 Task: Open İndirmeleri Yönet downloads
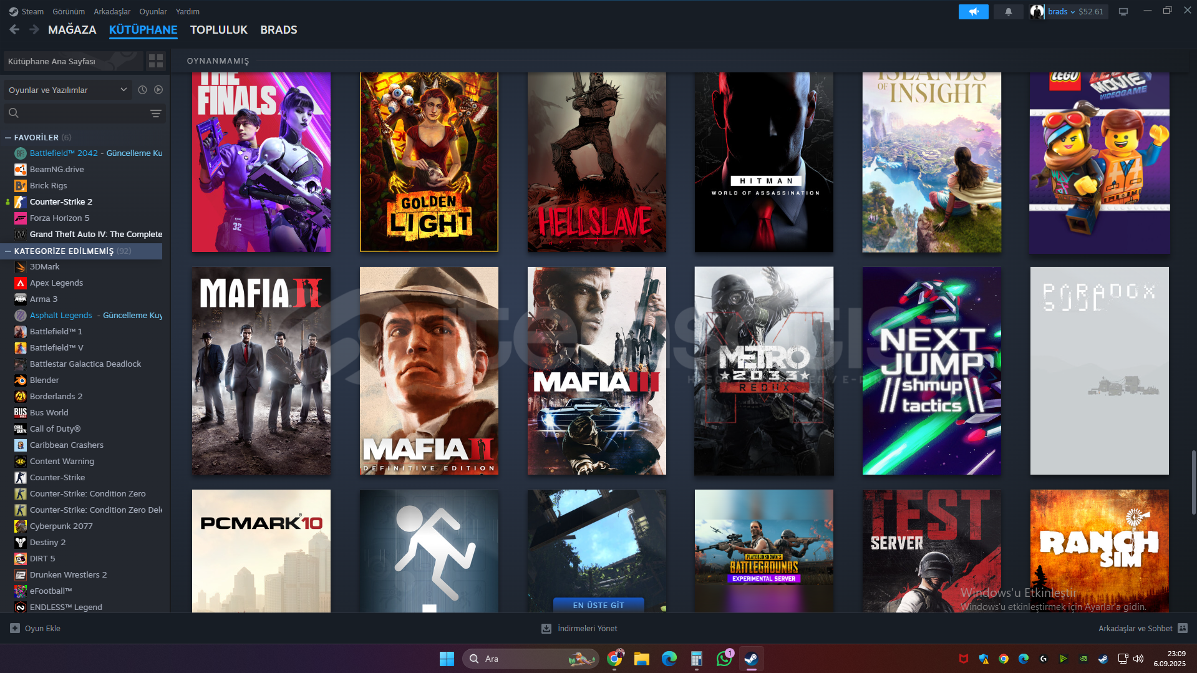(x=579, y=628)
